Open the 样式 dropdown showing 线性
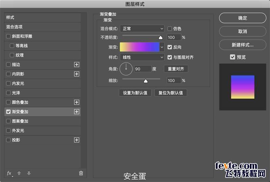 pos(142,57)
